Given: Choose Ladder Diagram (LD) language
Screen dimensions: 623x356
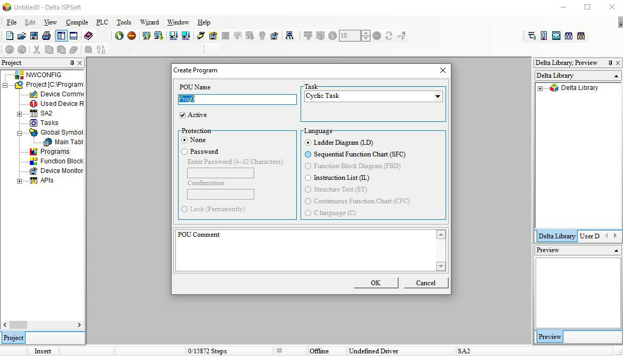Looking at the screenshot, I should point(308,143).
